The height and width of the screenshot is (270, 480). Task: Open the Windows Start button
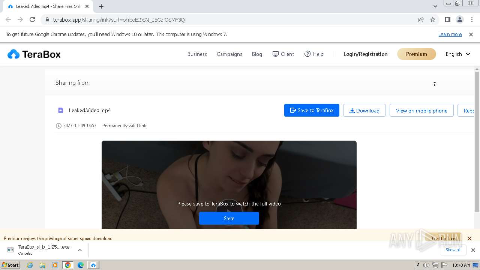tap(10, 265)
